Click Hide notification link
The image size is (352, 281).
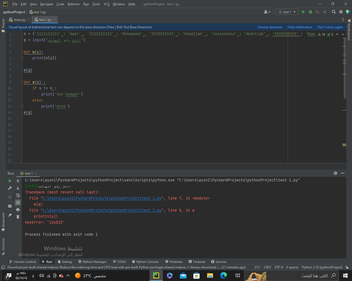pos(300,27)
